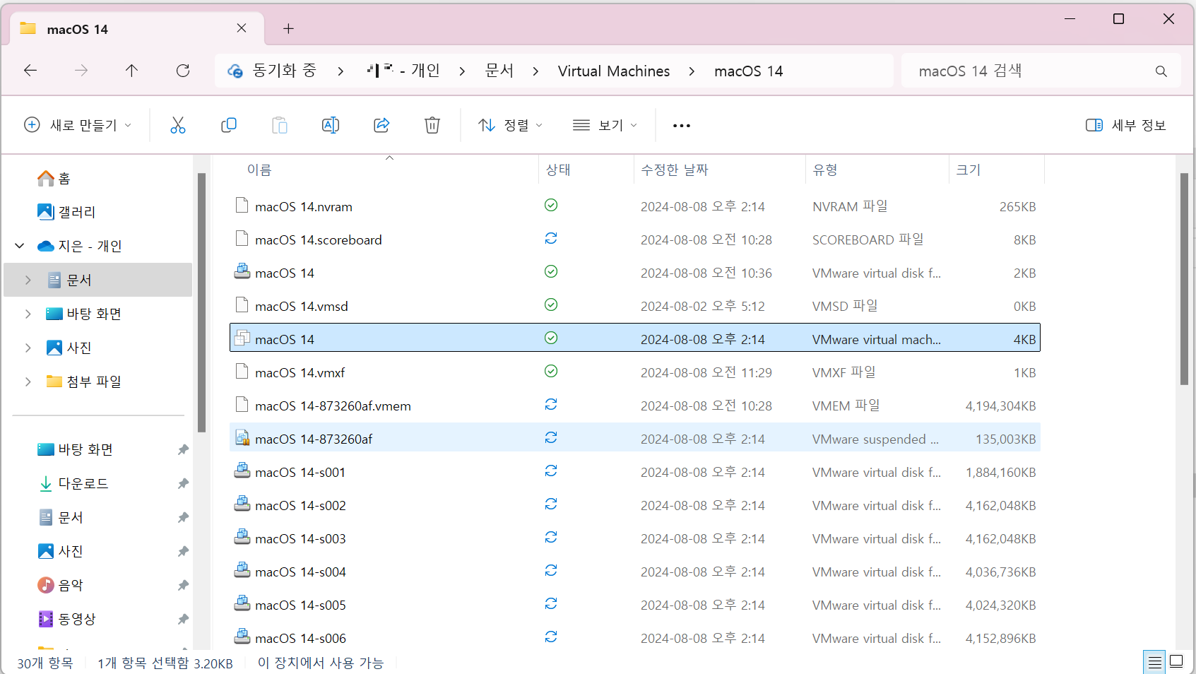Expand the 첨부 파일 tree node

point(28,382)
